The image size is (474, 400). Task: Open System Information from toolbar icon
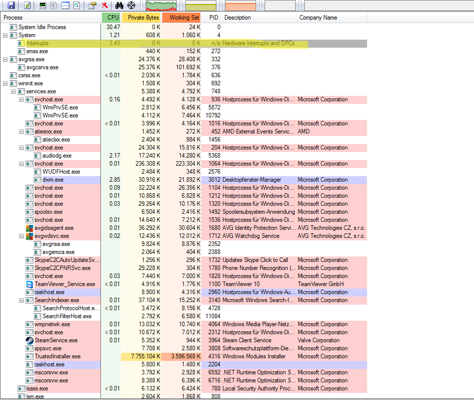(x=43, y=5)
